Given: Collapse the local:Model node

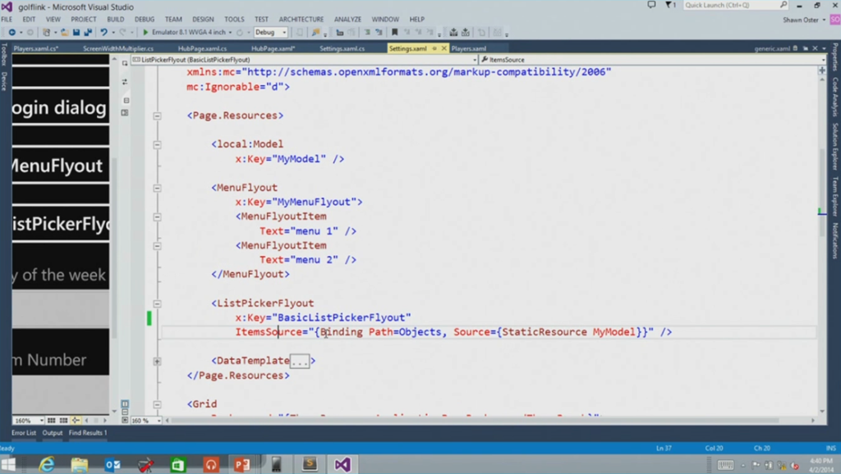Looking at the screenshot, I should [157, 144].
